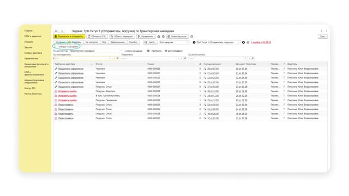Open the Еще menu
Viewport: 349px width, 196px height.
323,36
